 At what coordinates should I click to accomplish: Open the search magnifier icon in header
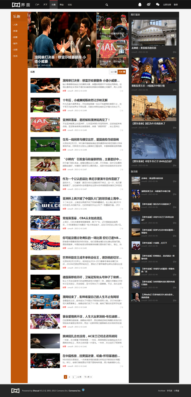click(x=107, y=5)
